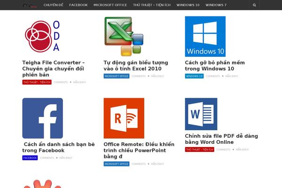Go to THỦ THUẬT - TIỆN ÍCH menu
The width and height of the screenshot is (282, 188).
tap(152, 5)
